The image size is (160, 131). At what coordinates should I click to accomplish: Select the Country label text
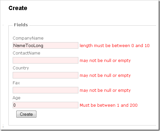tap(21, 68)
